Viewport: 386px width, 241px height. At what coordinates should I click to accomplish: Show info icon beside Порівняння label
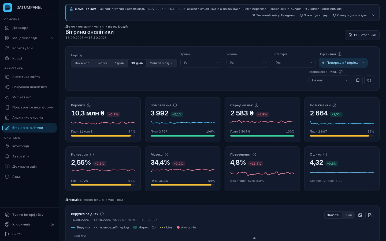coord(340,54)
